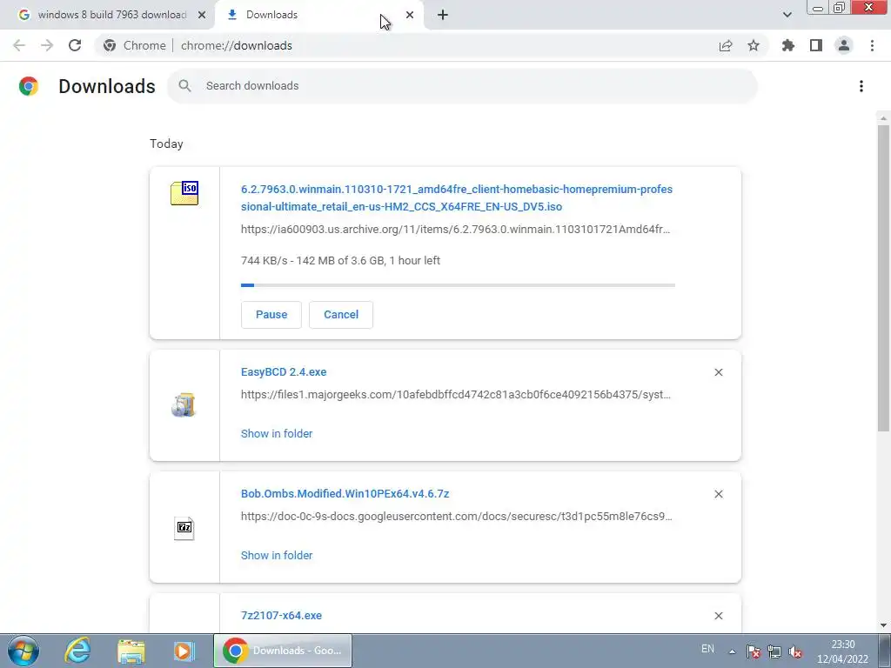Go back with the browser back arrow

(19, 45)
